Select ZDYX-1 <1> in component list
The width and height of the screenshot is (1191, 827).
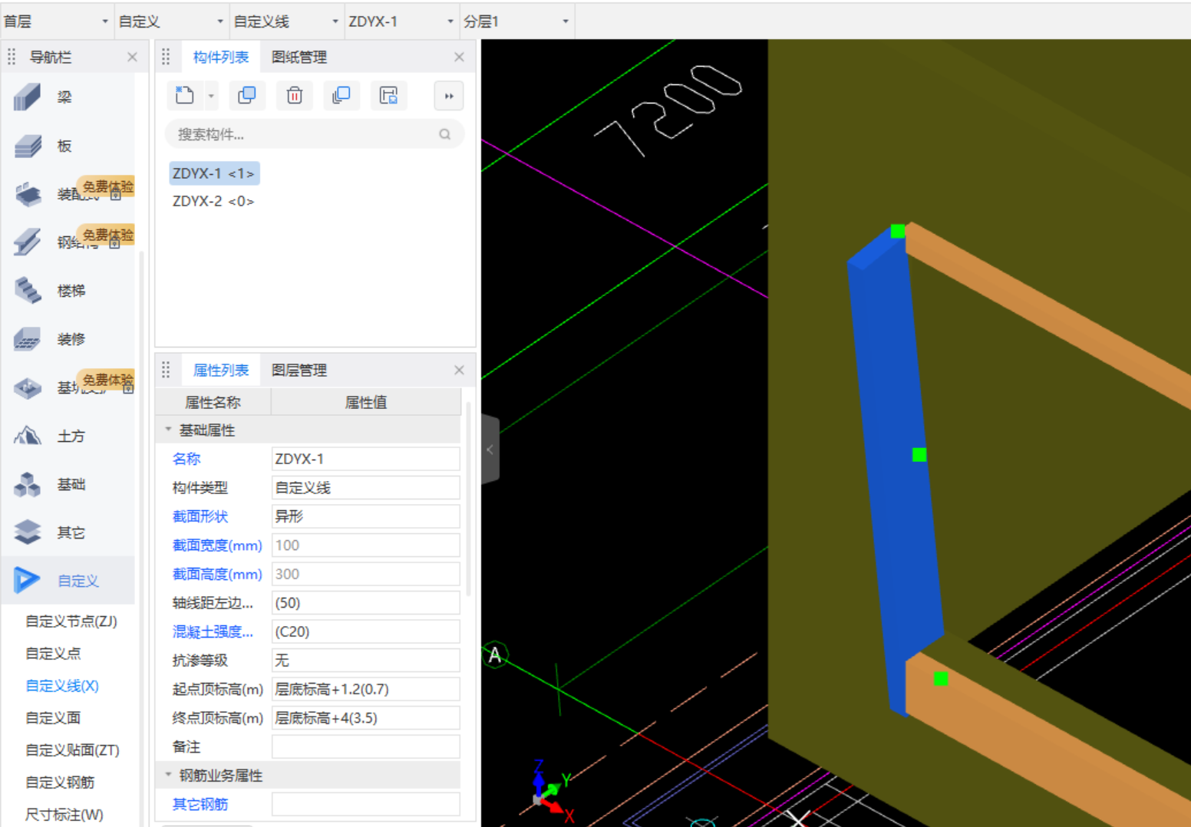(214, 173)
